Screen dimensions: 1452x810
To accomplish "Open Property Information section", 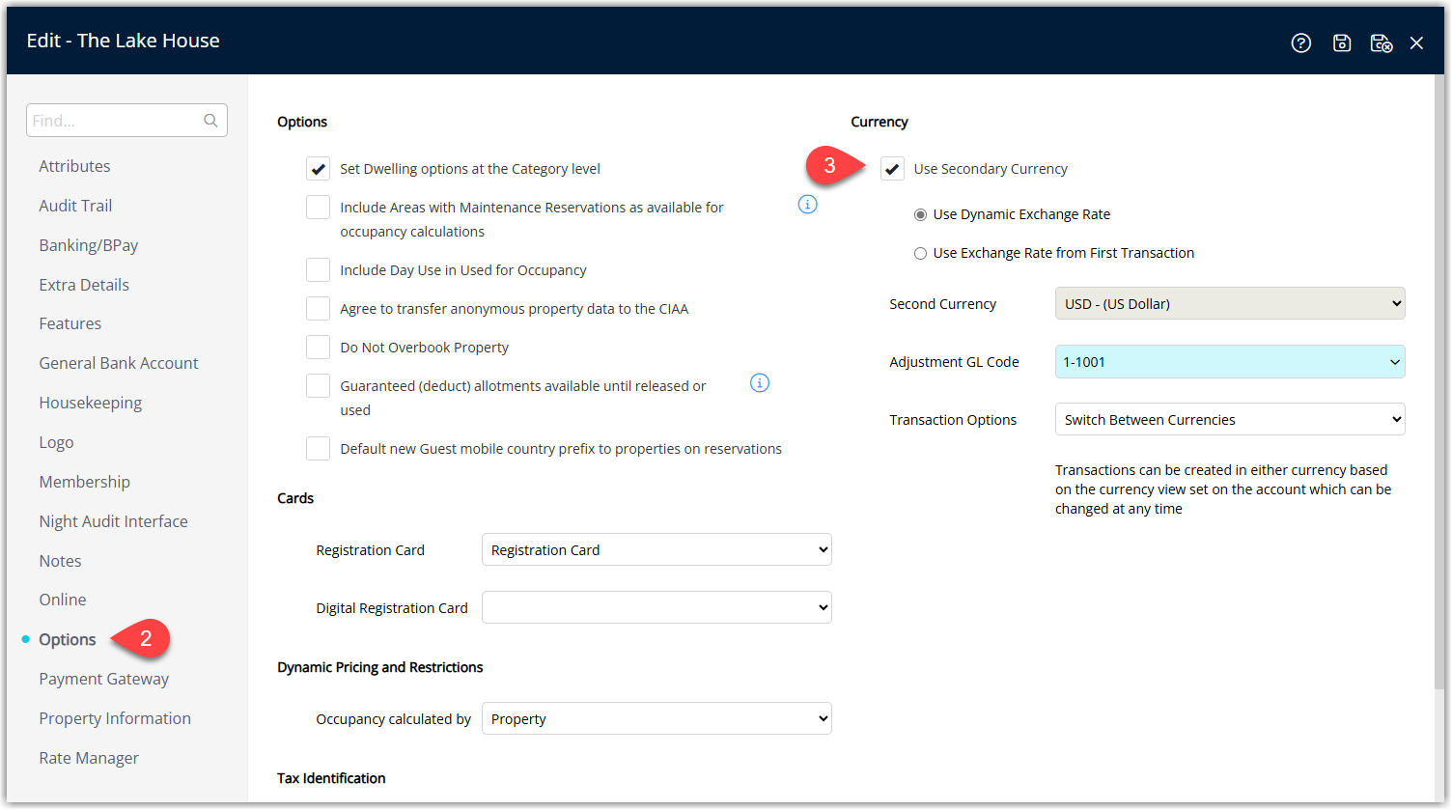I will pyautogui.click(x=115, y=718).
